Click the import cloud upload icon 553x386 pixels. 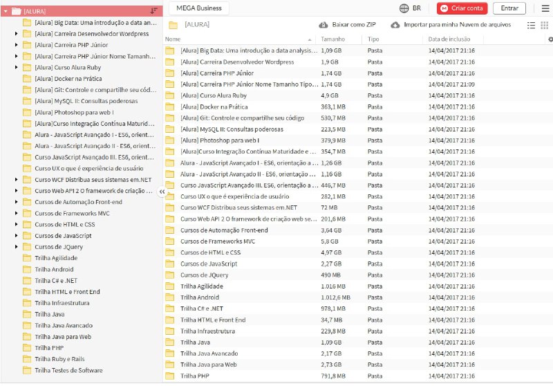coord(395,25)
